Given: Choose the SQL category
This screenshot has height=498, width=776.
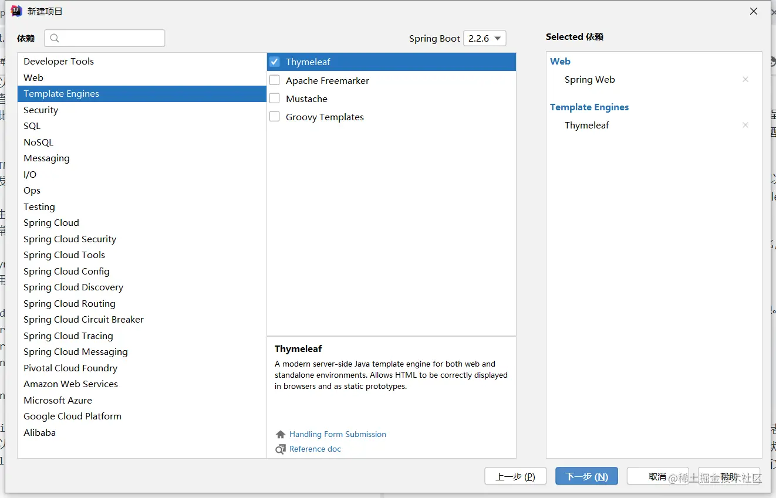Looking at the screenshot, I should click(142, 126).
